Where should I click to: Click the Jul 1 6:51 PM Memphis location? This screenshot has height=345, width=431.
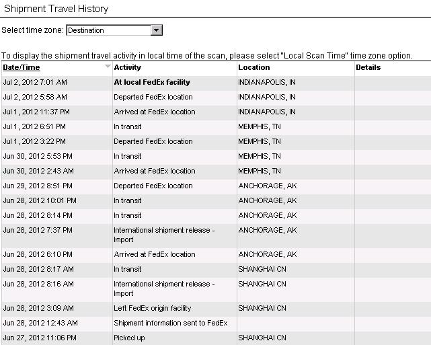(259, 126)
